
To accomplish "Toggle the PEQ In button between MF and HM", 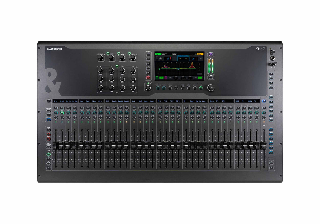I will [117, 66].
